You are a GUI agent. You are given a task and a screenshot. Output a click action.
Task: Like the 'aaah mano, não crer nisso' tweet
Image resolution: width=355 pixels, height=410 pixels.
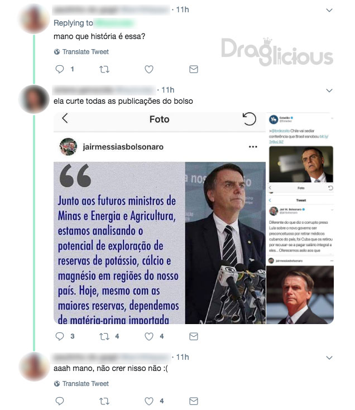[x=149, y=401]
